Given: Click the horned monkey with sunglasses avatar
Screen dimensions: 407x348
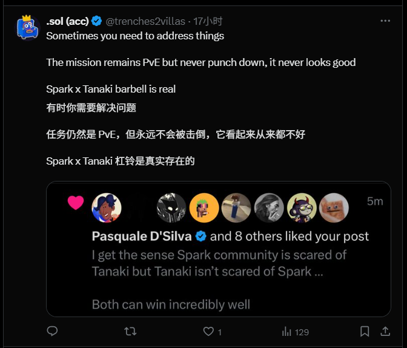Looking at the screenshot, I should point(302,208).
